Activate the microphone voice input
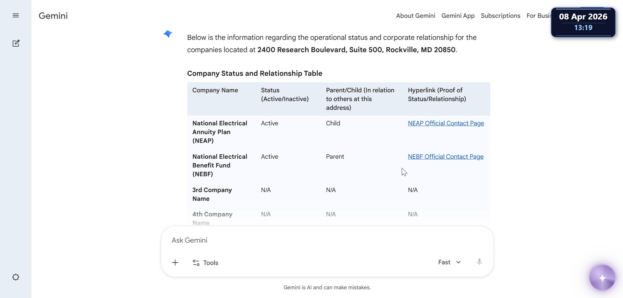Screen dimensions: 623x298 coord(479,262)
